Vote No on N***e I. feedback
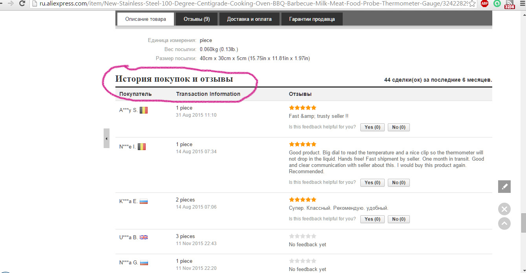 coord(398,183)
